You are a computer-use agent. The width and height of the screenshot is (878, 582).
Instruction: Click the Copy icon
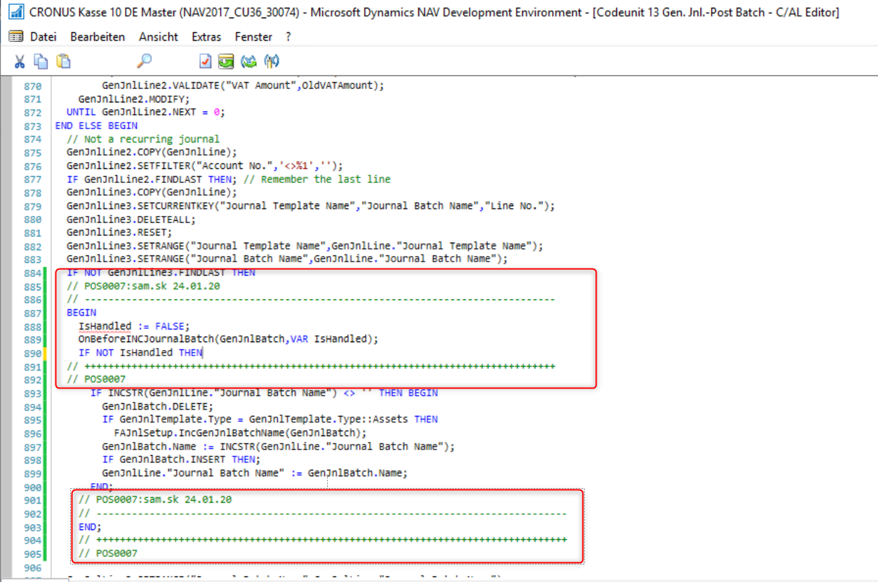(40, 61)
